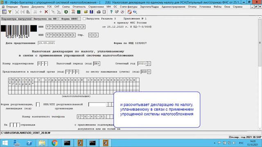Open the Зарплата/Кадры menu
Image resolution: width=262 pixels, height=147 pixels.
(149, 7)
